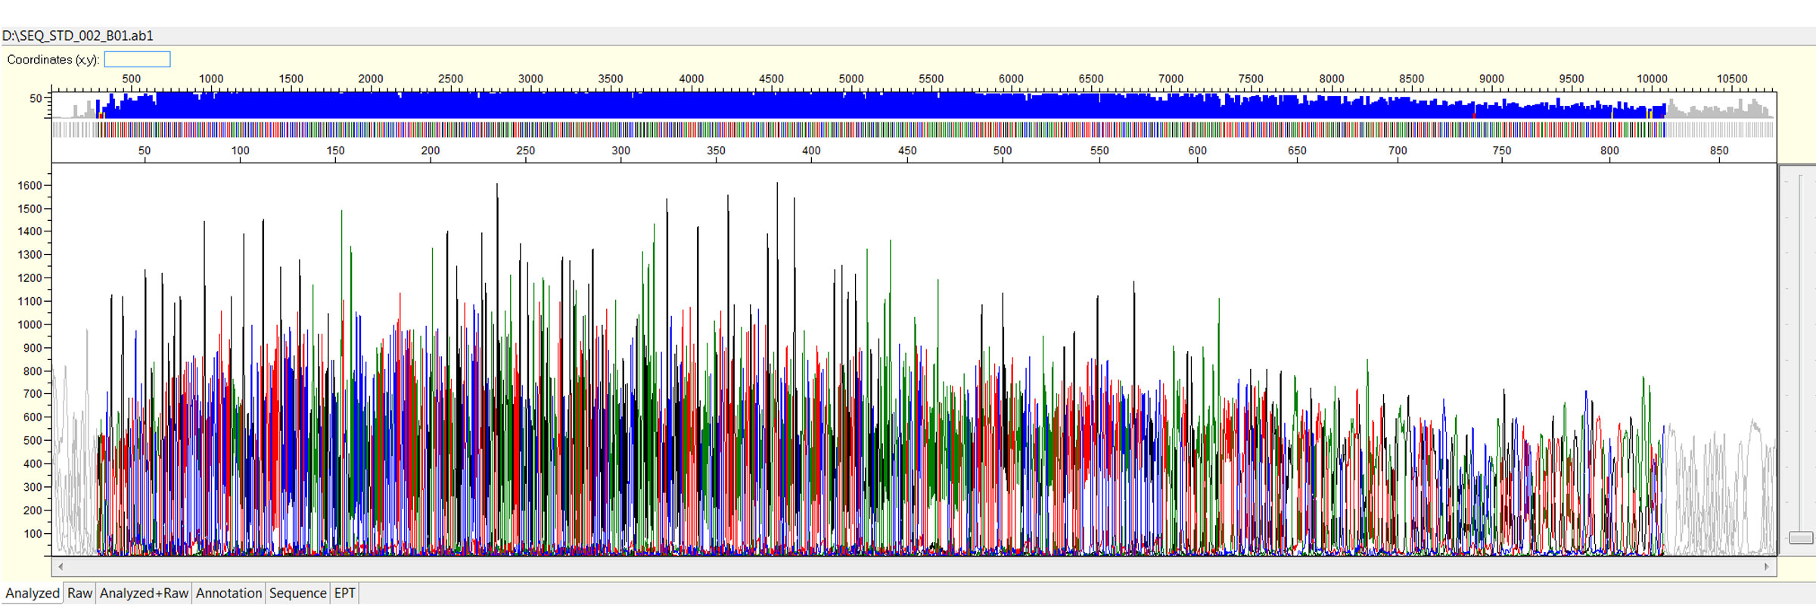Click the 5000 mark on scan ruler
This screenshot has height=605, width=1816.
[x=850, y=79]
